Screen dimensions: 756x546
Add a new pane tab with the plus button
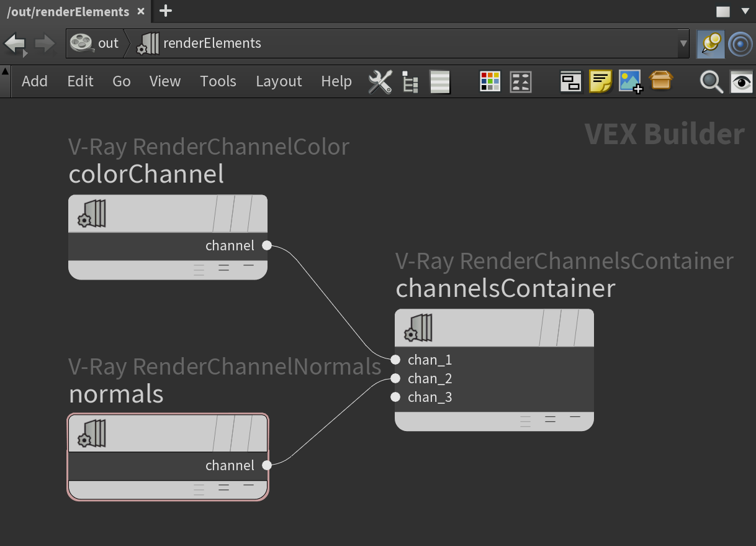(x=166, y=11)
